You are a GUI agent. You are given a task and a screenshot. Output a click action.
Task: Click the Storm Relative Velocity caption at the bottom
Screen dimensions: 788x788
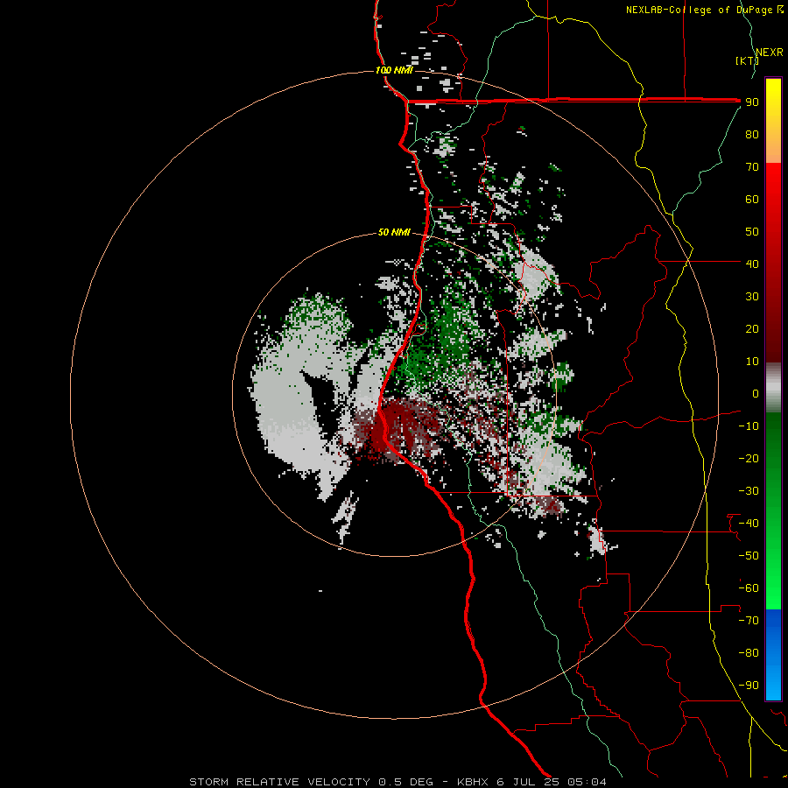(x=398, y=782)
